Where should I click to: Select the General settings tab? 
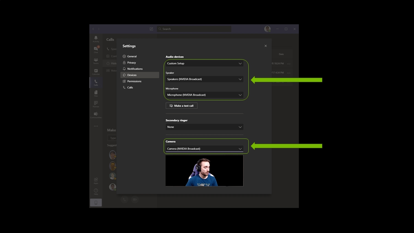(132, 56)
